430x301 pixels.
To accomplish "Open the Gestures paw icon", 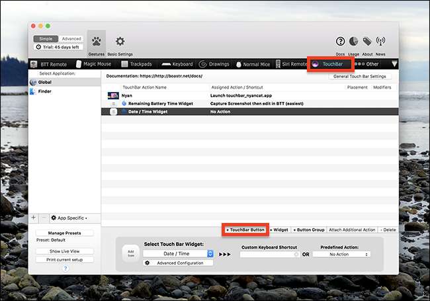I will (x=97, y=42).
